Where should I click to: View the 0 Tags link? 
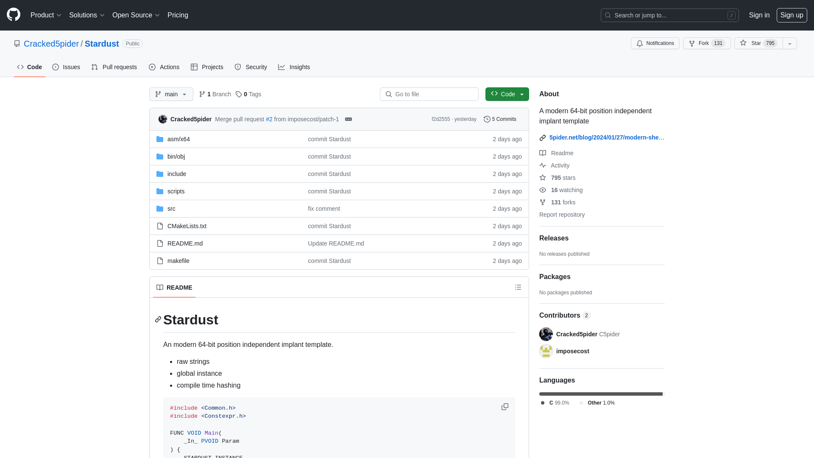click(x=248, y=94)
